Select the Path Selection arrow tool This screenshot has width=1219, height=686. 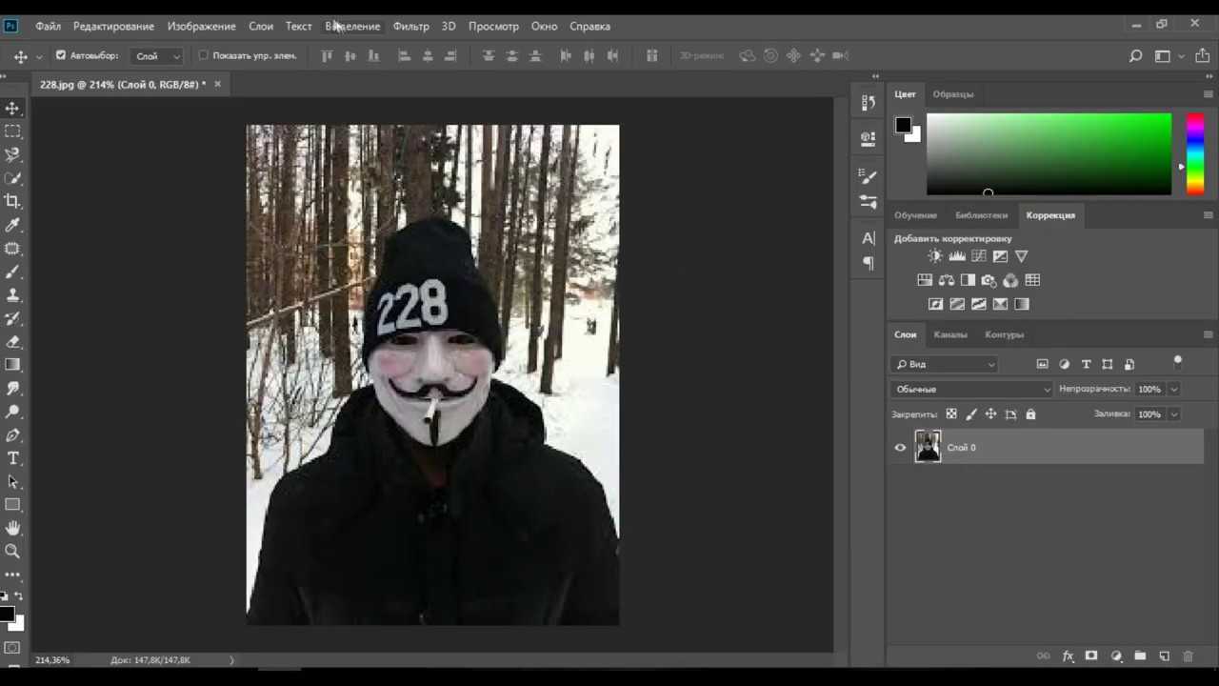point(12,481)
